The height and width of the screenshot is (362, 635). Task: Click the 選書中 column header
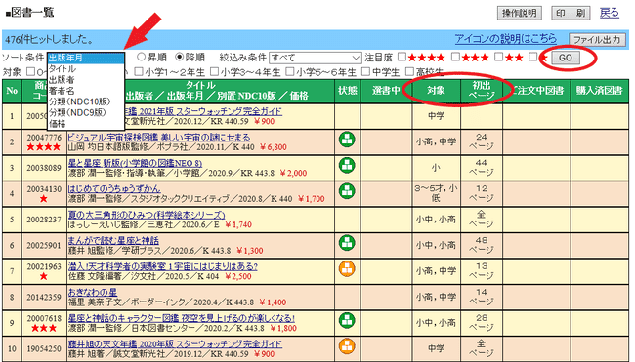[386, 91]
